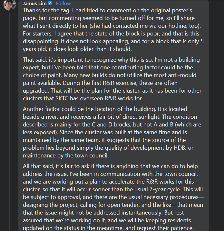Click the paragraph starting "Thanks for the tag"
The width and height of the screenshot is (224, 231).
point(113,30)
